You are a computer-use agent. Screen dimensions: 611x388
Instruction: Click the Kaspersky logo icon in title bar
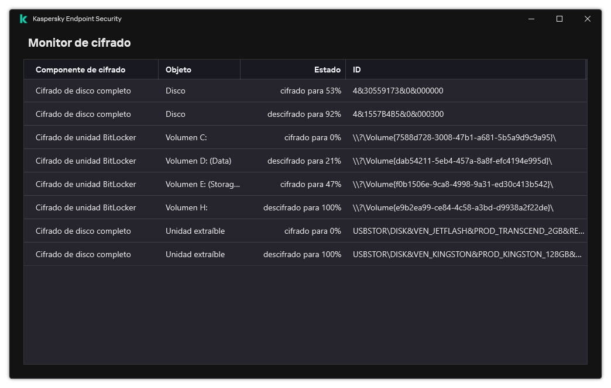[23, 19]
